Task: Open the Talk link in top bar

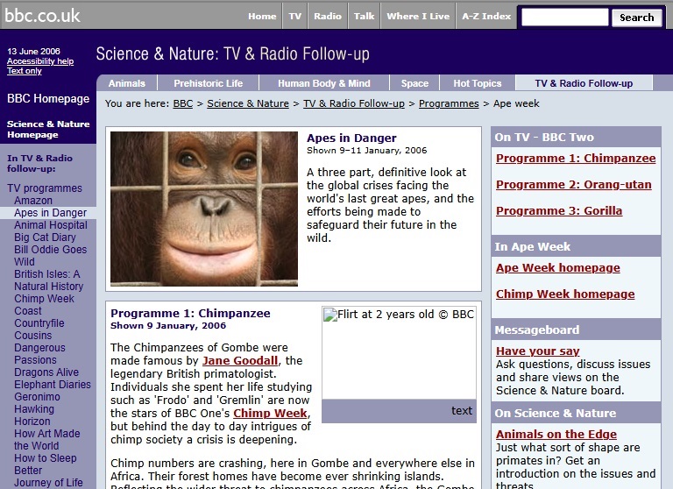Action: coord(364,17)
